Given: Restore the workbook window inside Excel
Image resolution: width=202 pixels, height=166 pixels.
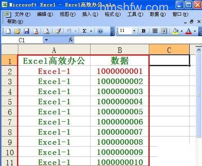Looking at the screenshot, I should pos(192,21).
